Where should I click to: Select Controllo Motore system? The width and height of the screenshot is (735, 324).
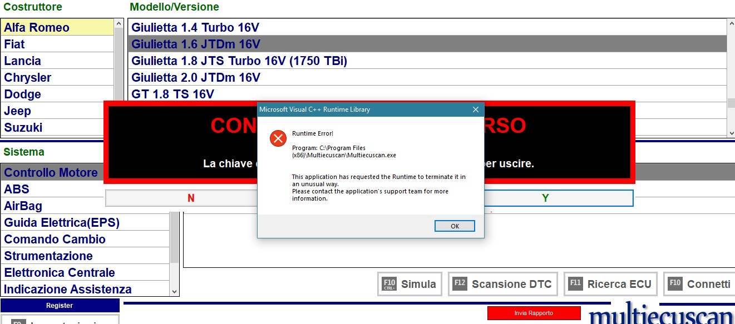click(x=53, y=172)
